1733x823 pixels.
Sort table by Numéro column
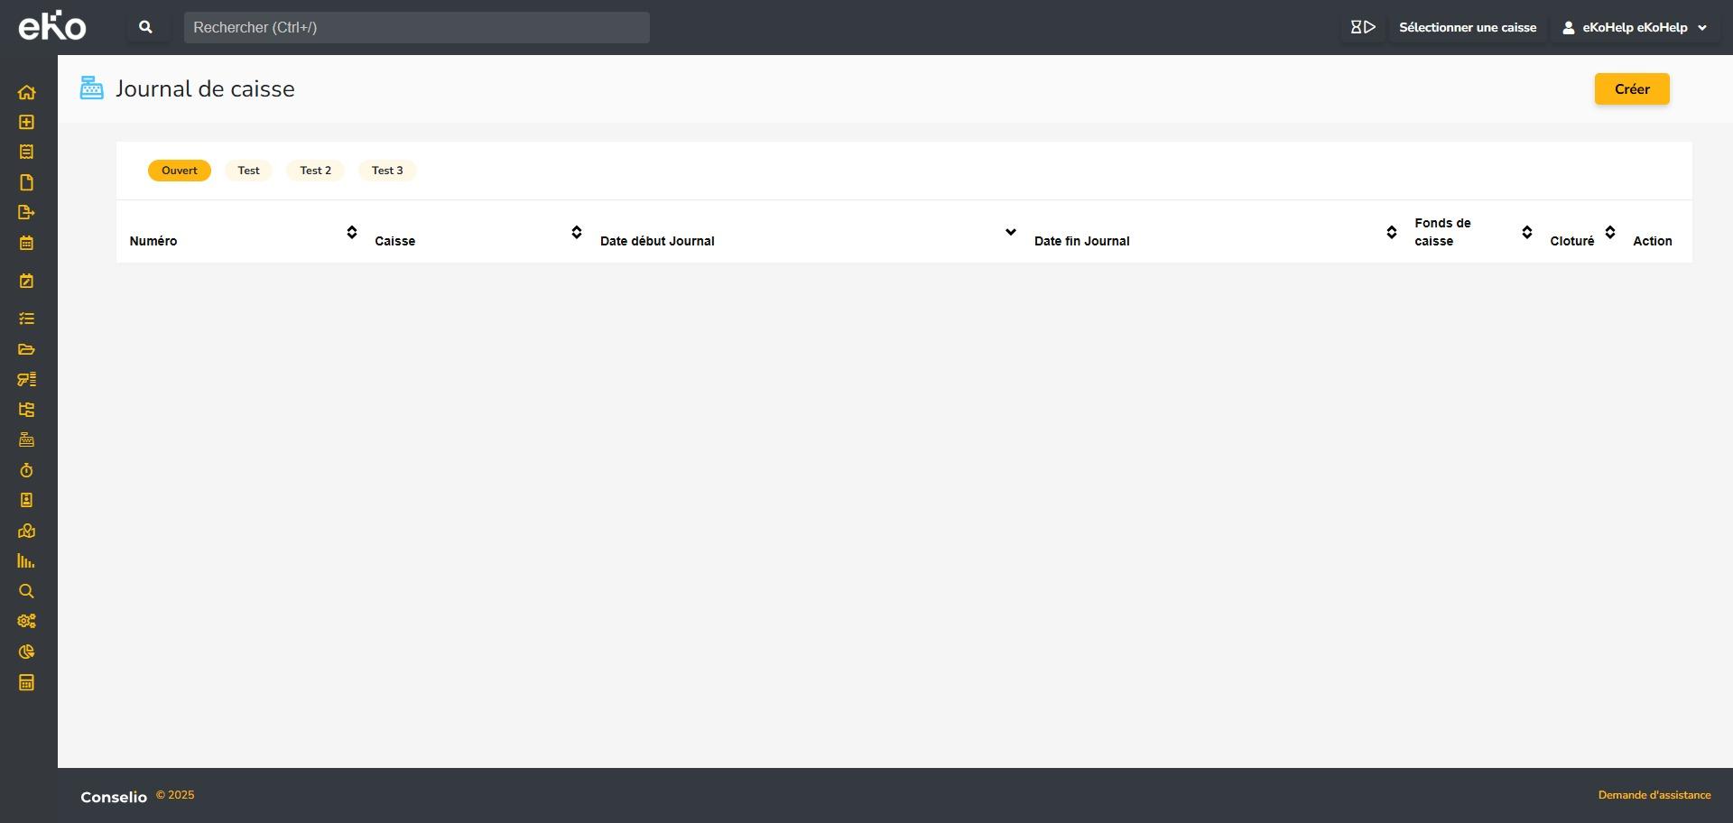click(352, 233)
